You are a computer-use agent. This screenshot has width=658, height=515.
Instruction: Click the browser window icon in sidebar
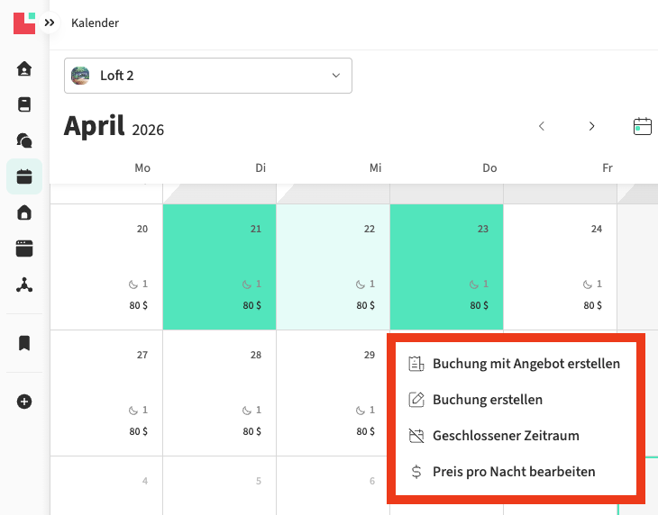click(x=24, y=248)
